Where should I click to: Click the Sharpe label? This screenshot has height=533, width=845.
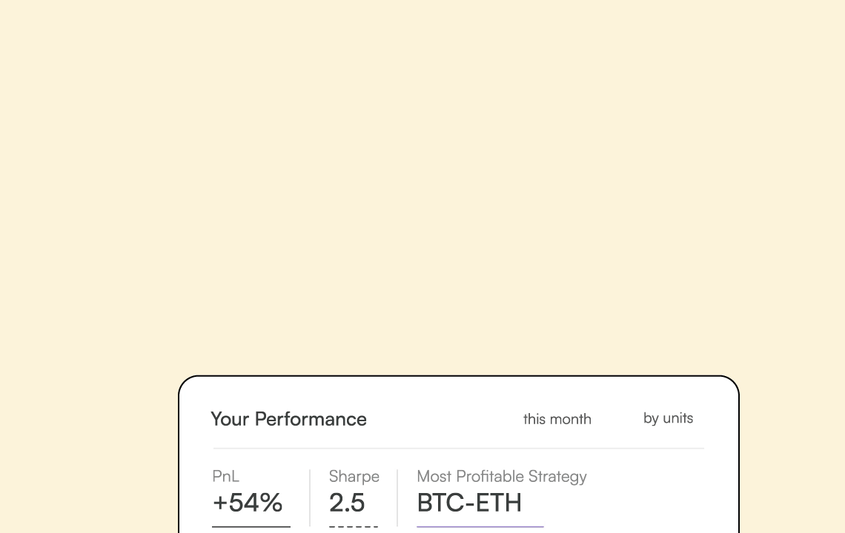coord(354,477)
